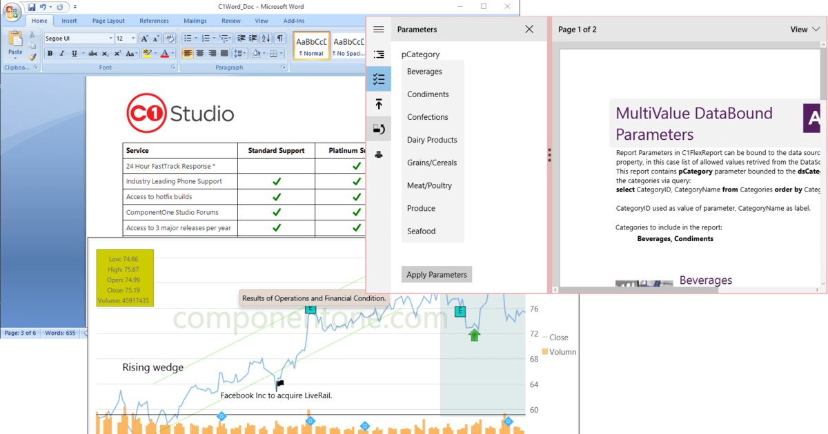Expand the bullets list dropdown arrow
Screen dimensions: 828x434
(x=196, y=39)
